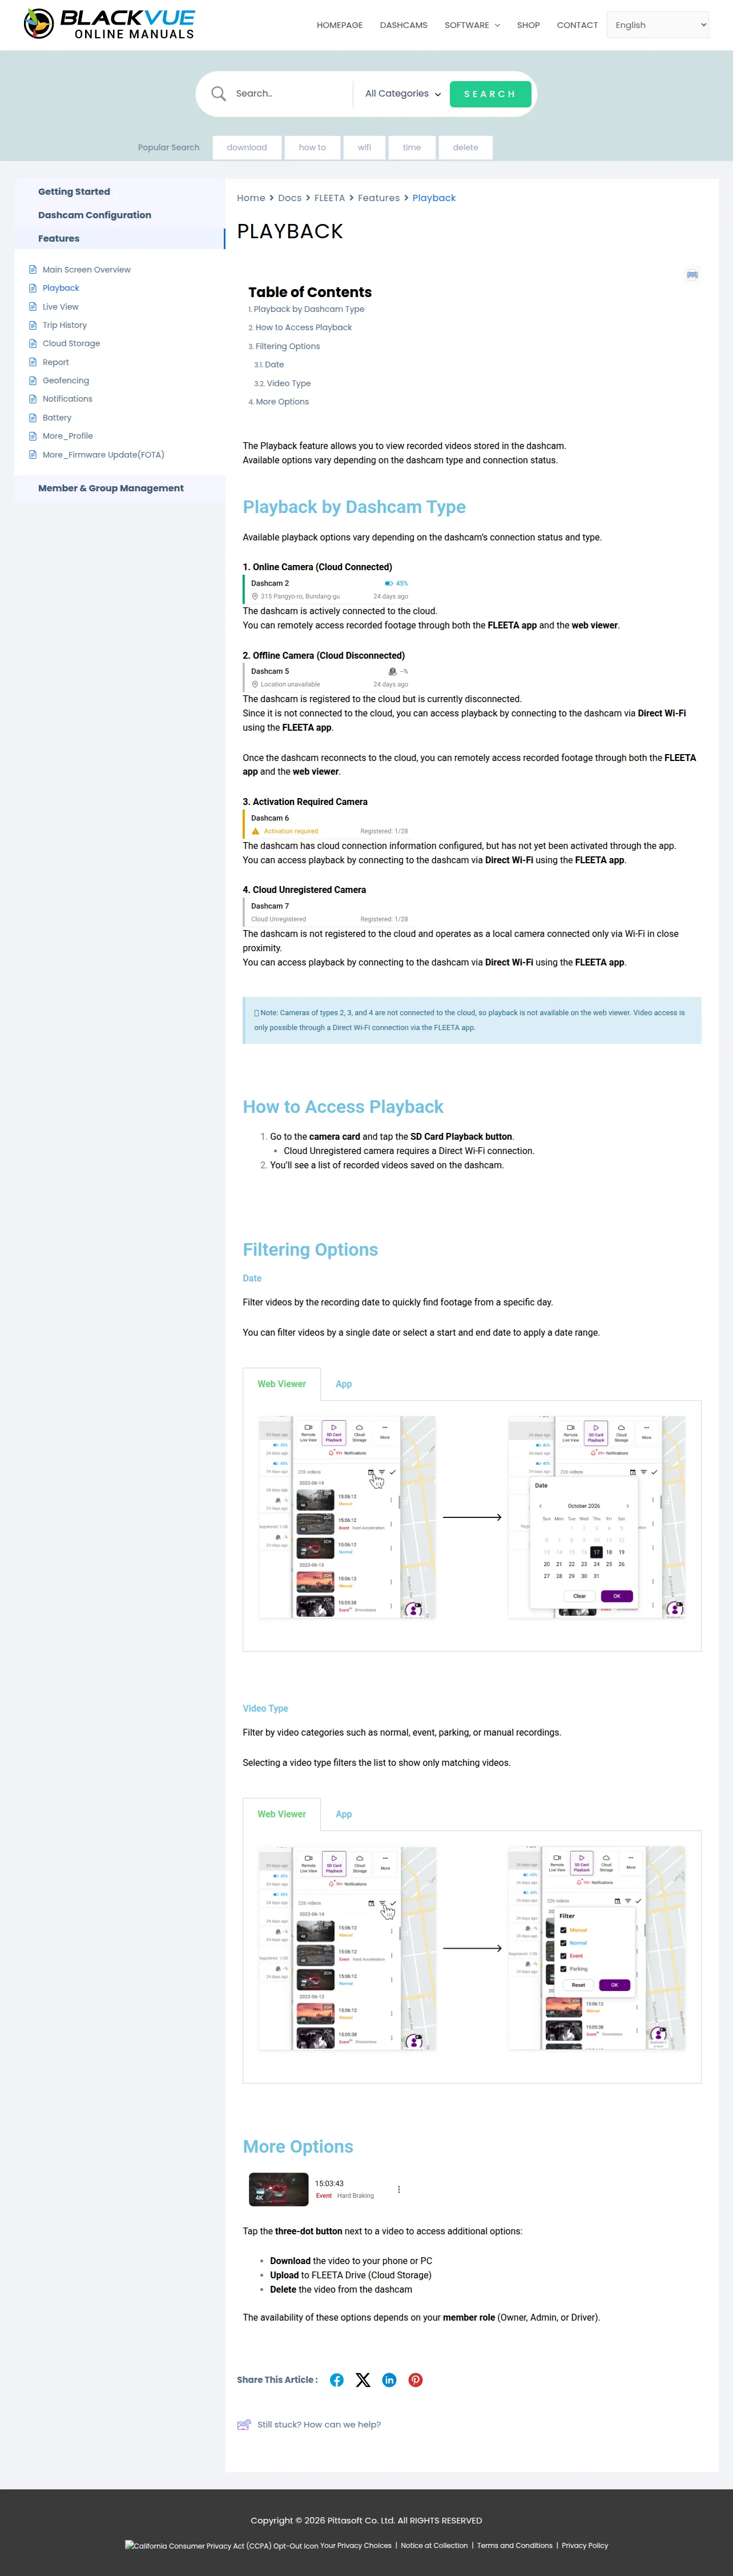
Task: Open 'Privacy Policy' footer link
Action: pyautogui.click(x=584, y=2546)
